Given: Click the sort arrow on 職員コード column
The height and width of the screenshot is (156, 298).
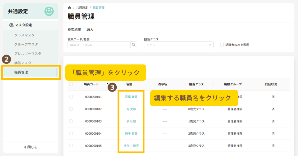Looking at the screenshot, I should click(108, 84).
